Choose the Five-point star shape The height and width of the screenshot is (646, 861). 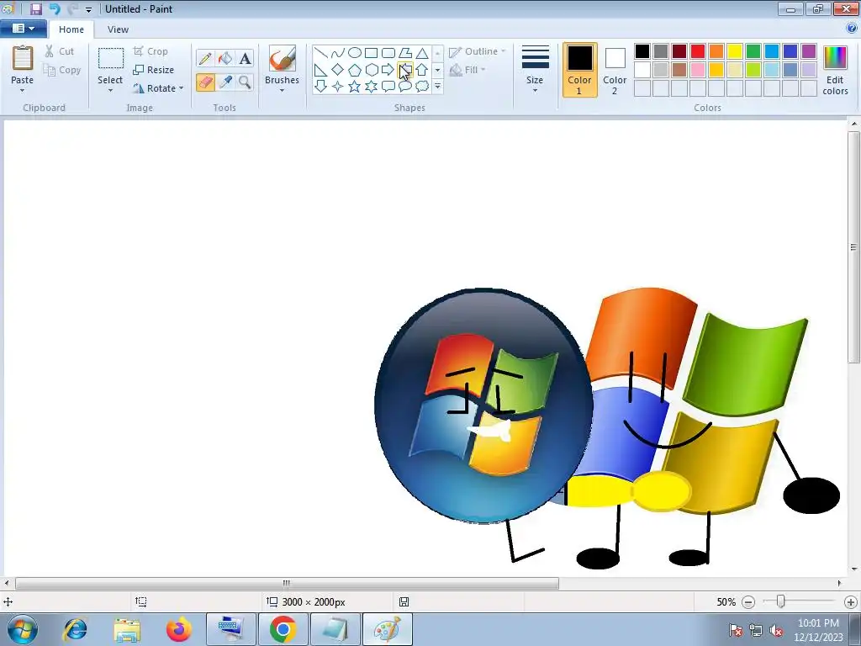click(355, 87)
